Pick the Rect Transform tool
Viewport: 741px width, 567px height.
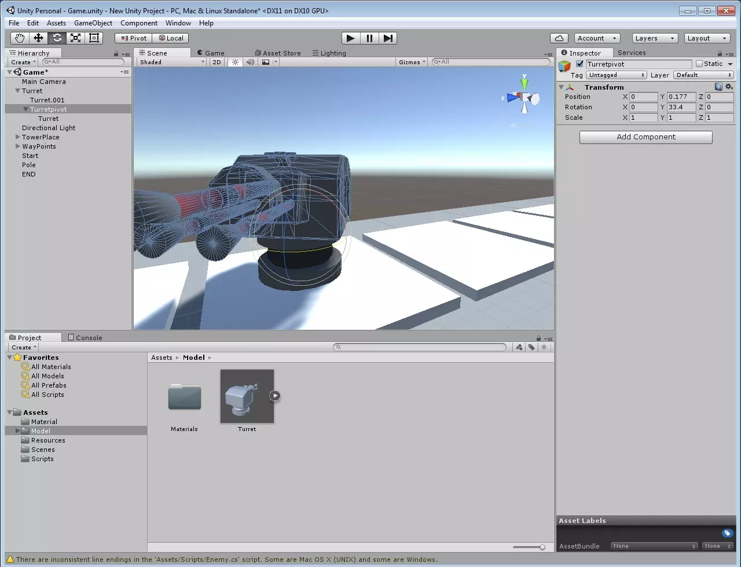pos(94,38)
